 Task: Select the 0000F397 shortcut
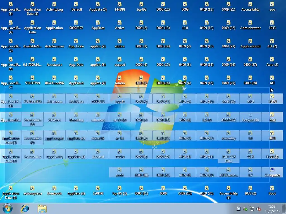click(76, 25)
